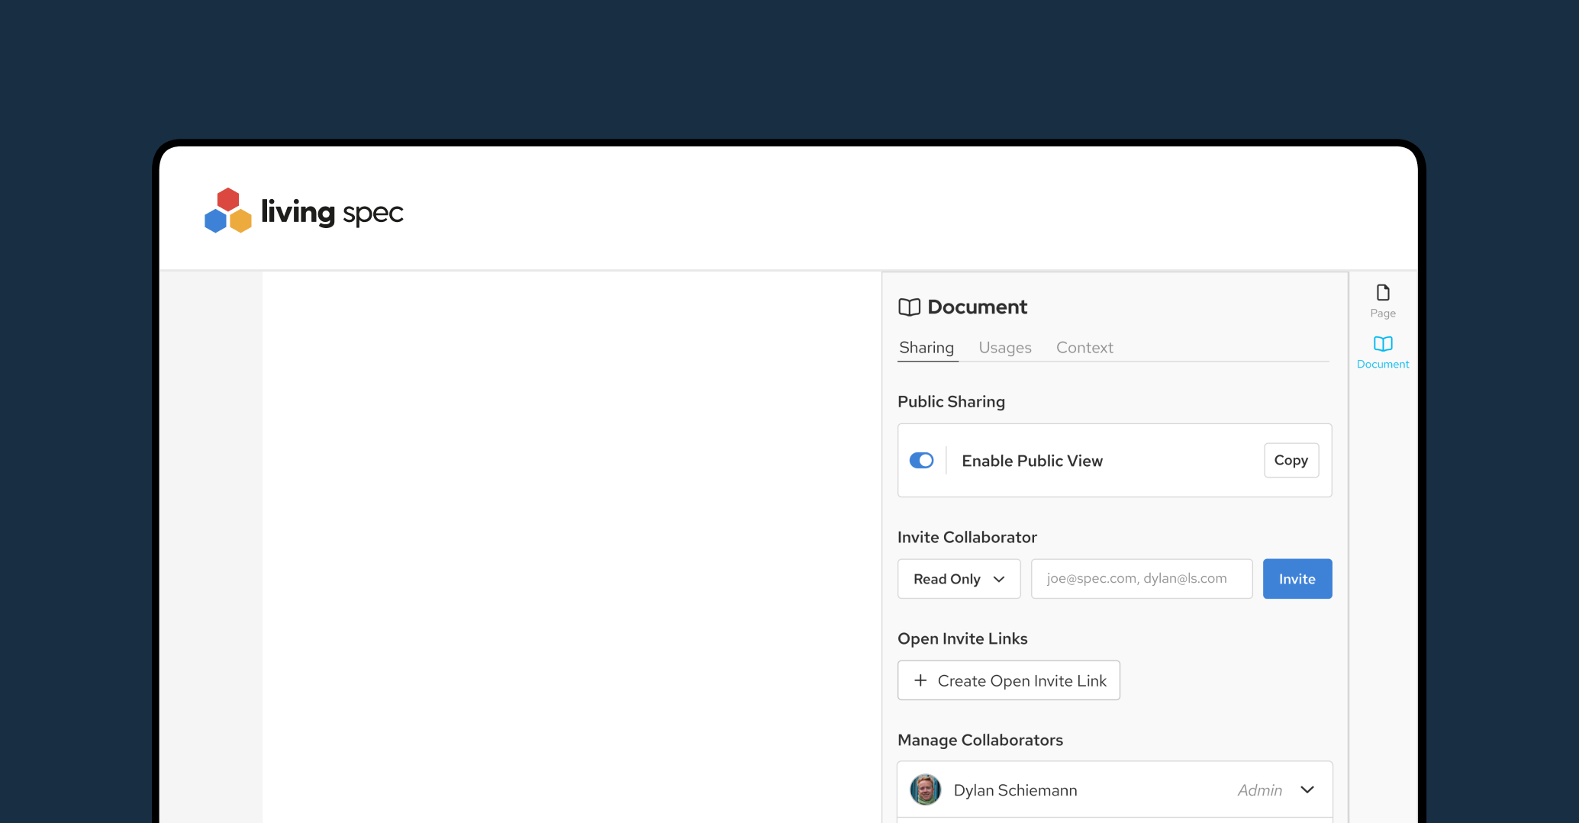Click the Enable Public View label

[x=1032, y=461]
